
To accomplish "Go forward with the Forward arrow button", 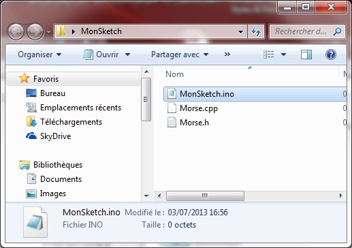I will 35,31.
